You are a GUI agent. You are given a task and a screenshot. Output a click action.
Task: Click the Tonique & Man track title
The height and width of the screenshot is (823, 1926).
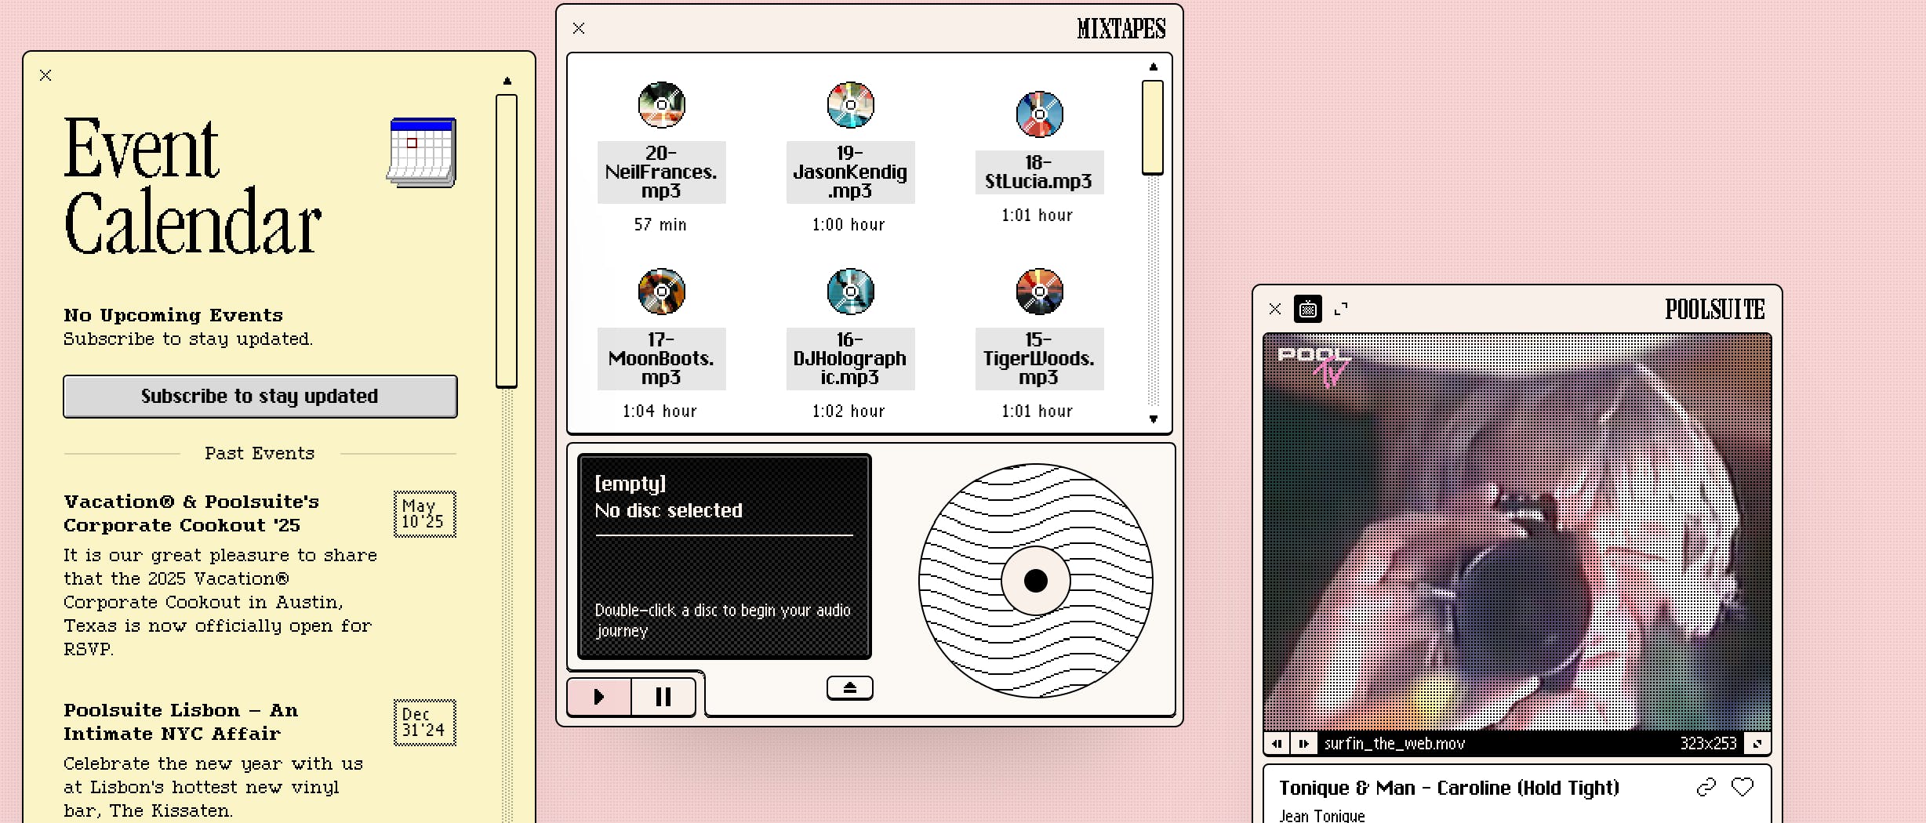[x=1449, y=788]
